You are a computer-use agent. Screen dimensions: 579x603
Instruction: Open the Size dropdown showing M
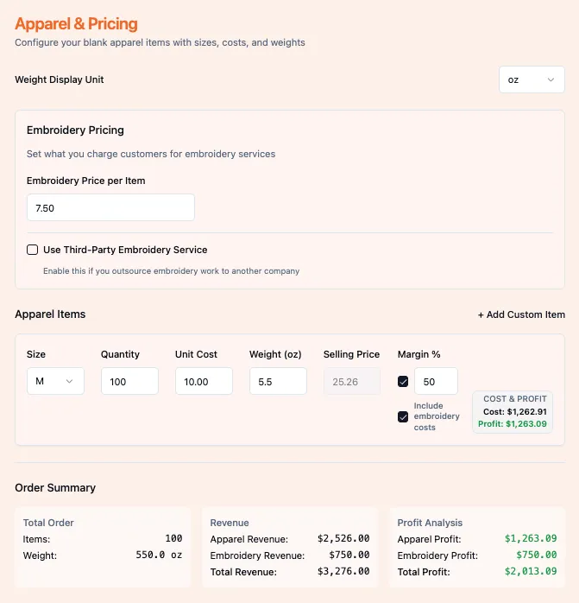coord(55,381)
